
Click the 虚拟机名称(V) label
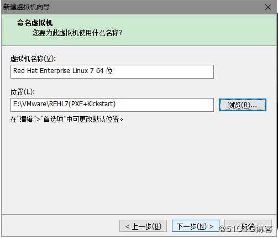(x=33, y=59)
